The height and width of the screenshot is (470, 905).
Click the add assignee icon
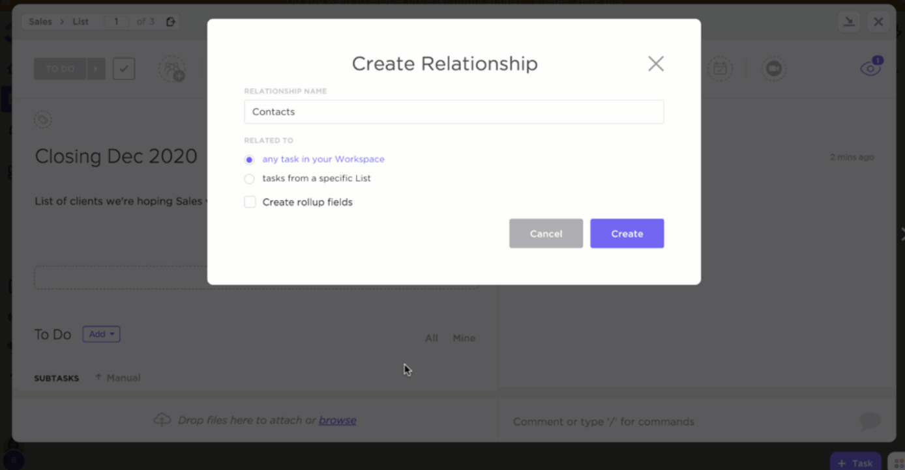[x=172, y=69]
